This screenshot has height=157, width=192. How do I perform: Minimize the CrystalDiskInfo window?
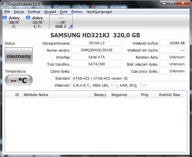pyautogui.click(x=164, y=3)
